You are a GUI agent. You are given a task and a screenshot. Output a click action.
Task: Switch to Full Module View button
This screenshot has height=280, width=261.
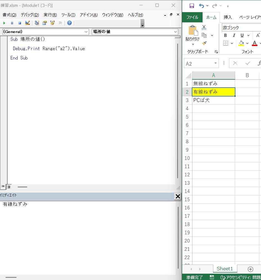pos(9,187)
